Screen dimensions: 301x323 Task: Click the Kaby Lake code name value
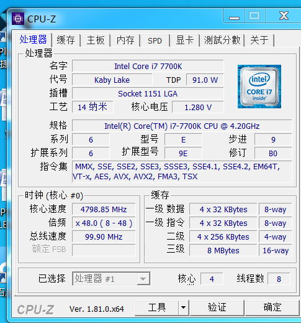[112, 80]
